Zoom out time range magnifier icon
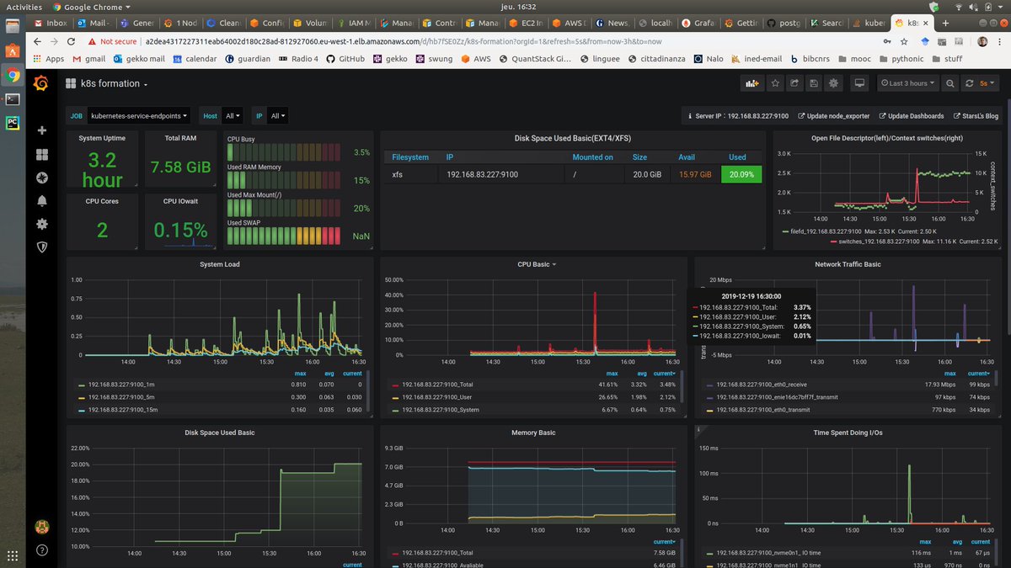 [949, 83]
